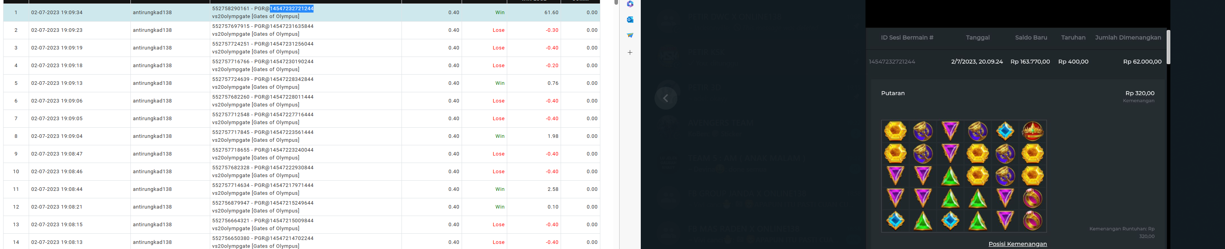Click the Jumlah Dimenangkan column header
Image resolution: width=1225 pixels, height=249 pixels.
pos(1128,38)
